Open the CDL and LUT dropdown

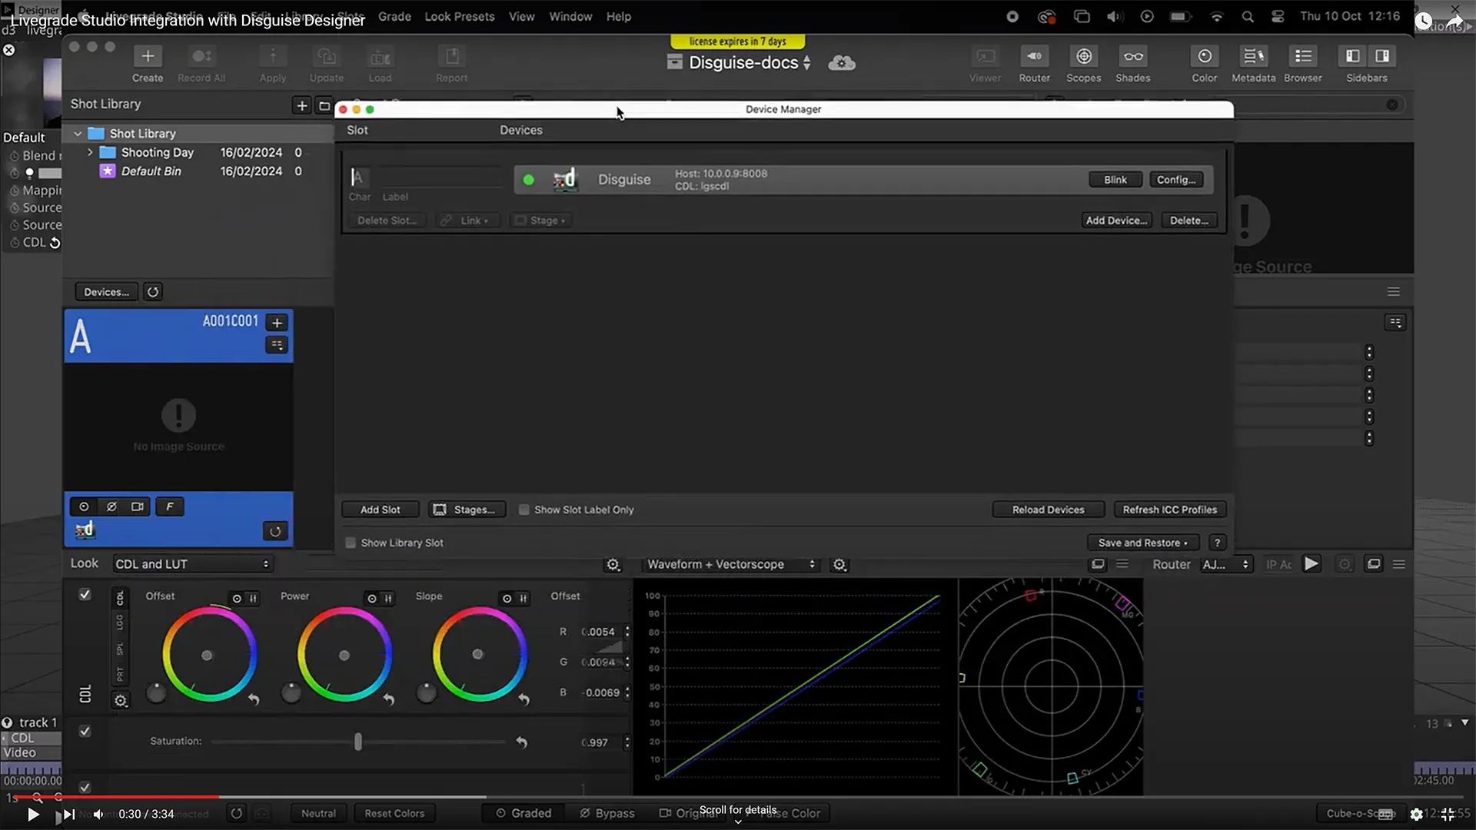click(x=192, y=564)
